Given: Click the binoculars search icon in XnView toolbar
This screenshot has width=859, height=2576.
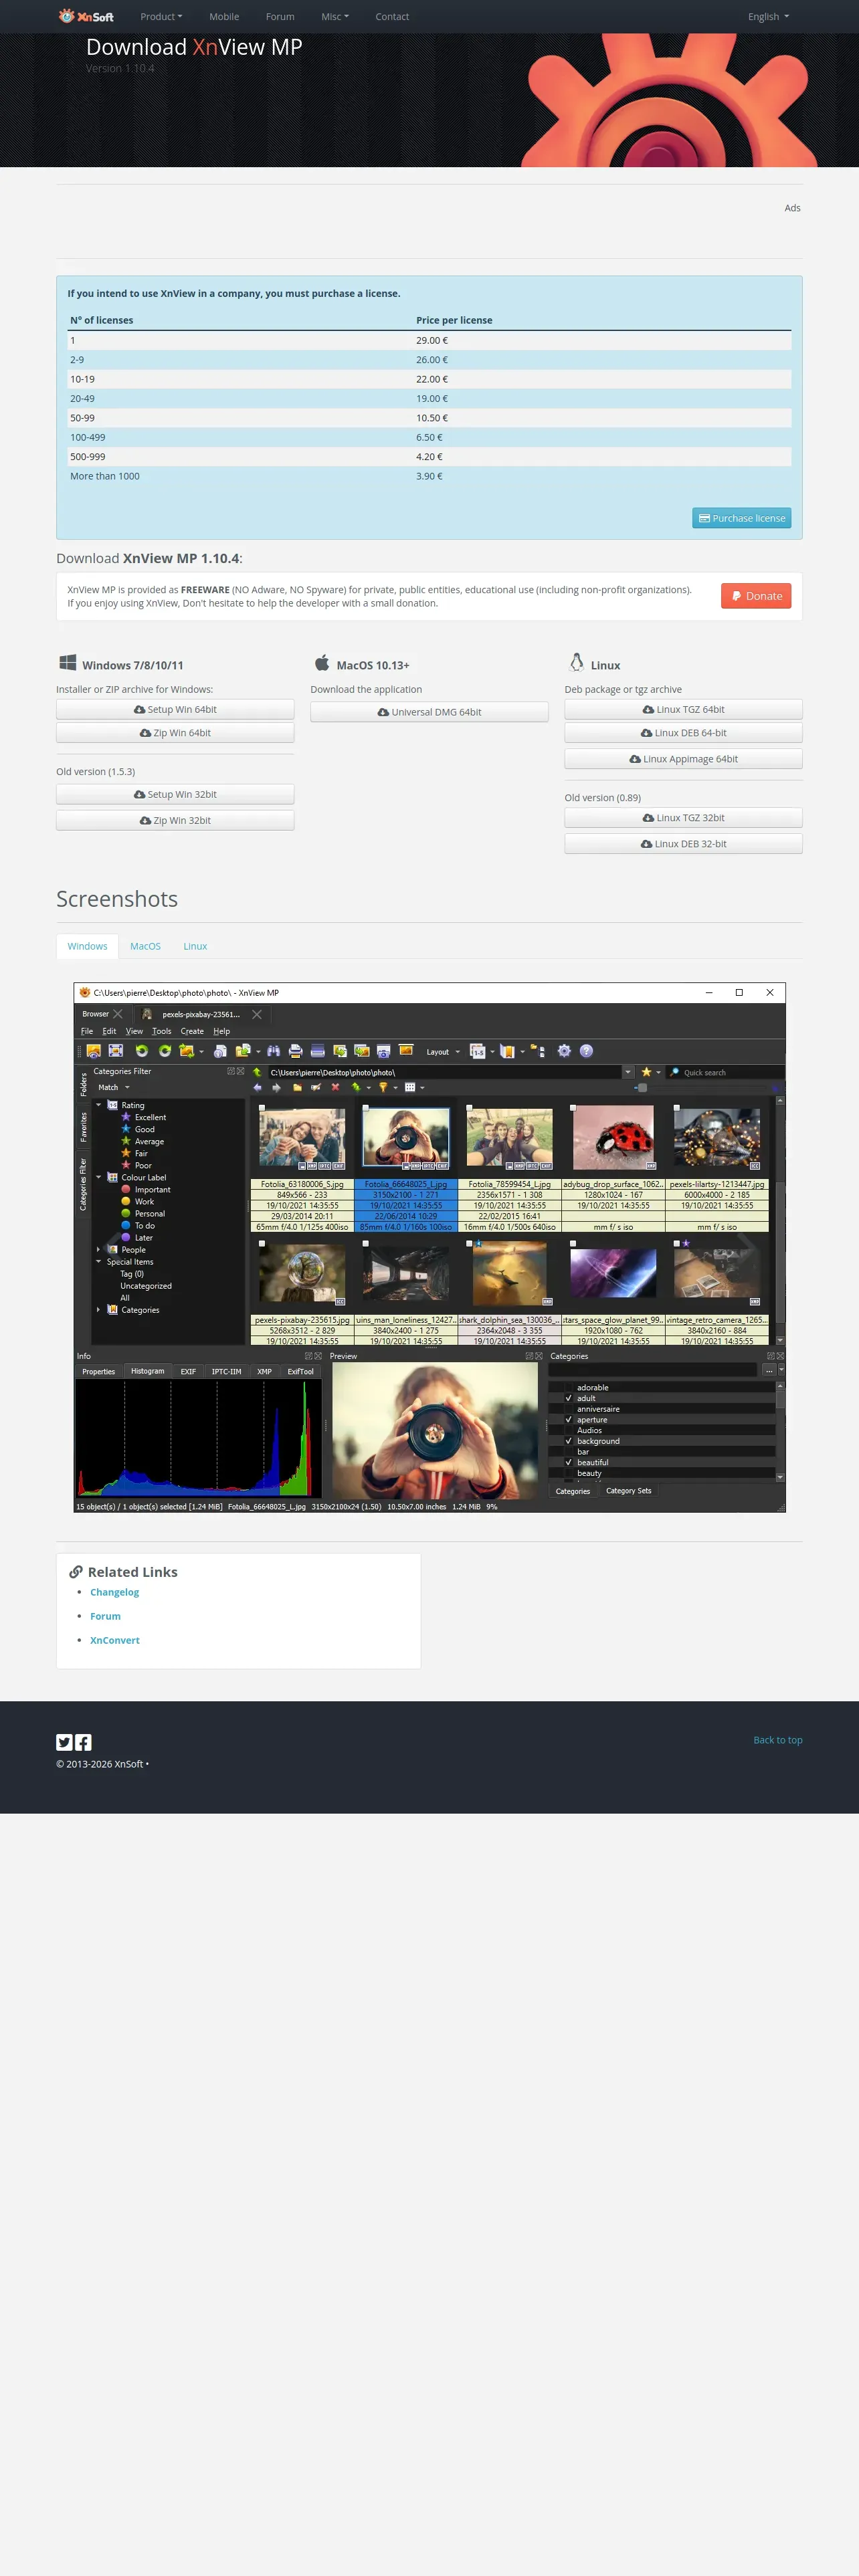Looking at the screenshot, I should (273, 1051).
